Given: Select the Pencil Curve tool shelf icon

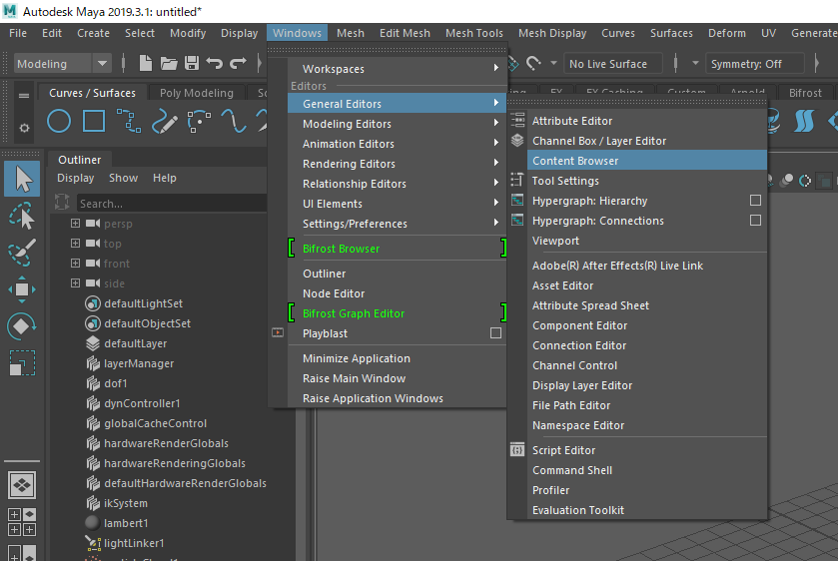Looking at the screenshot, I should [164, 121].
